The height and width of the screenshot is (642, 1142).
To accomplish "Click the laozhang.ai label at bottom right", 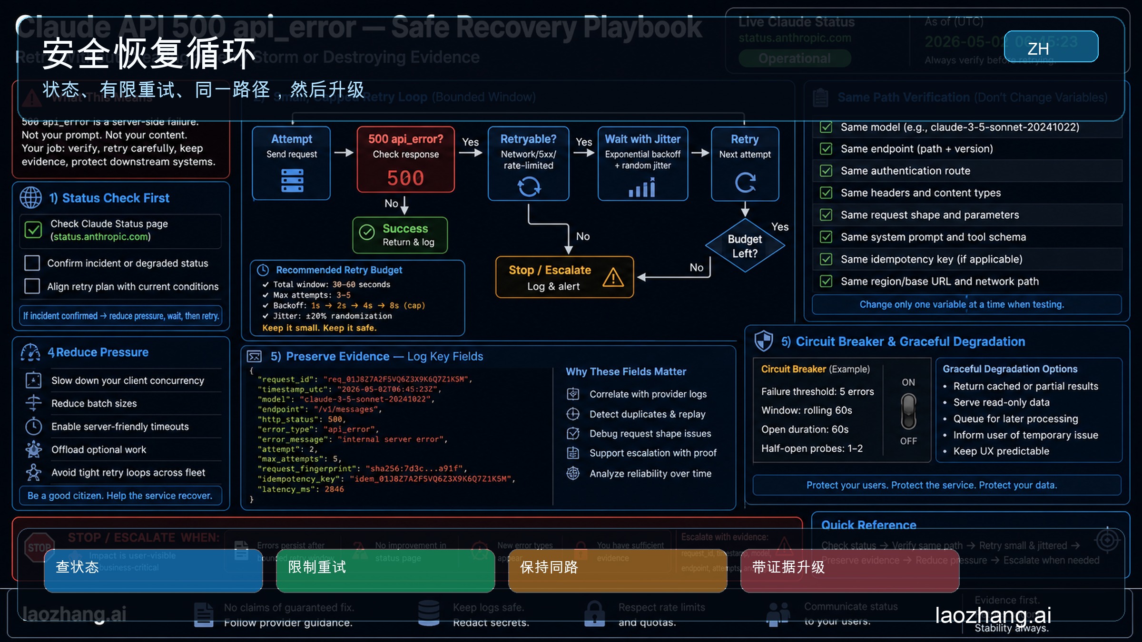I will tap(993, 615).
